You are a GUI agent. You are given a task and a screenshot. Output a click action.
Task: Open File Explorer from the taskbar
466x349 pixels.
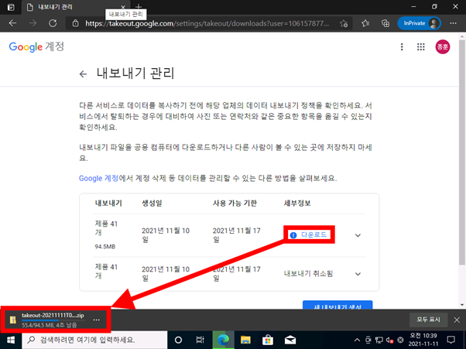coord(245,340)
